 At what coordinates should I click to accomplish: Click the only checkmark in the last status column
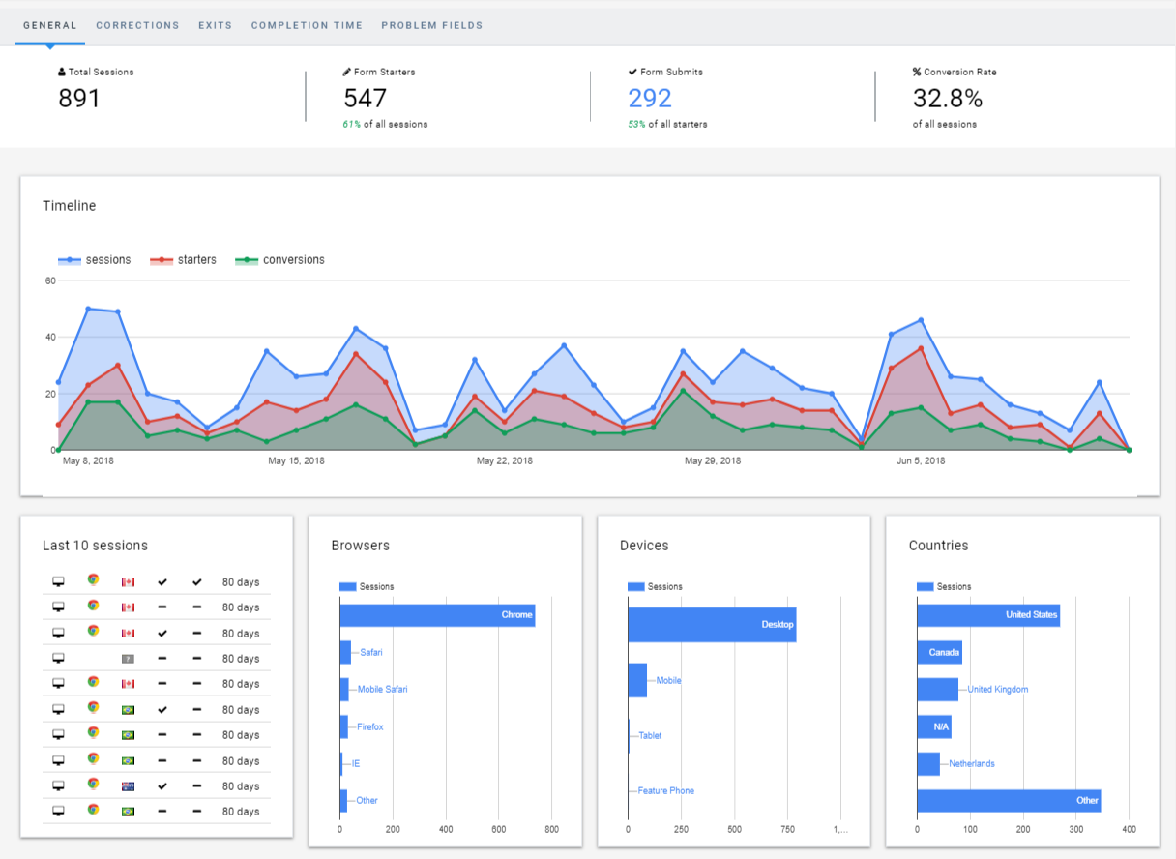click(197, 582)
